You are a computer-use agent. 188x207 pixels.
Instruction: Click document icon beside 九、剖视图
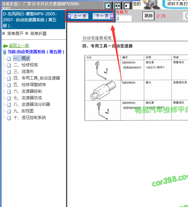tap(9, 111)
